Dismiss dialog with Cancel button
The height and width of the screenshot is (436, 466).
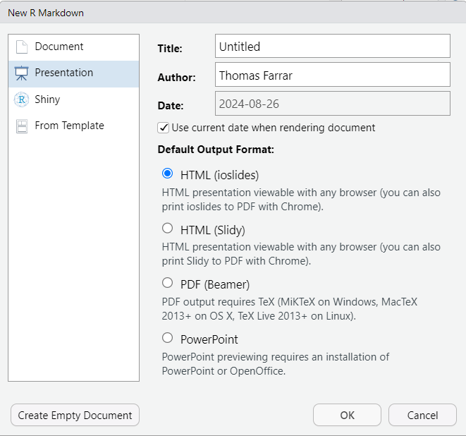pyautogui.click(x=422, y=415)
